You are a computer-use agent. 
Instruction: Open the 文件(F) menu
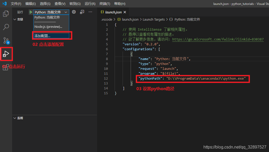(x=16, y=4)
